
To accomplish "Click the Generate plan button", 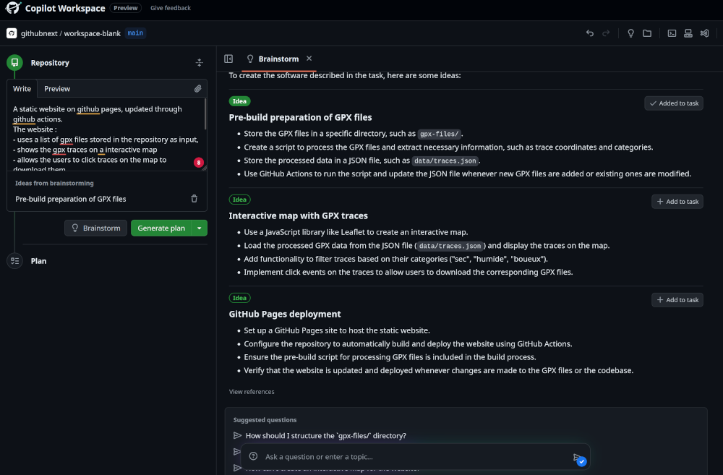I will tap(161, 228).
